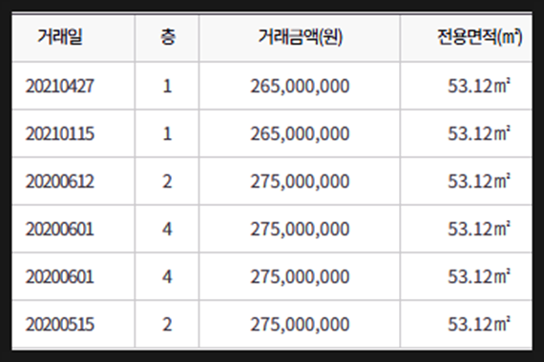
Task: Click floor value in 20210427 row
Action: pos(167,86)
